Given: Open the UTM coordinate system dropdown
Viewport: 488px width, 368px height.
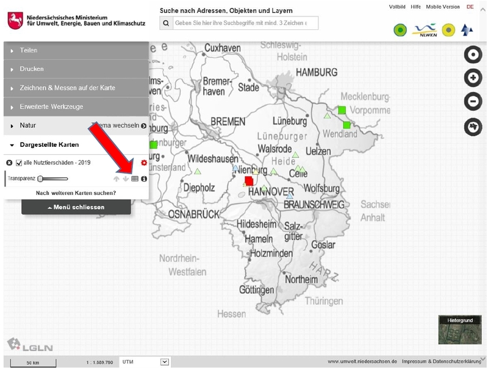Looking at the screenshot, I should tap(163, 361).
